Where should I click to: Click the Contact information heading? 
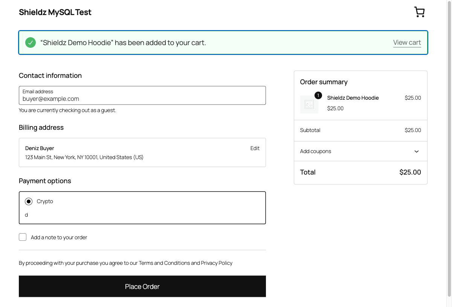pos(50,76)
